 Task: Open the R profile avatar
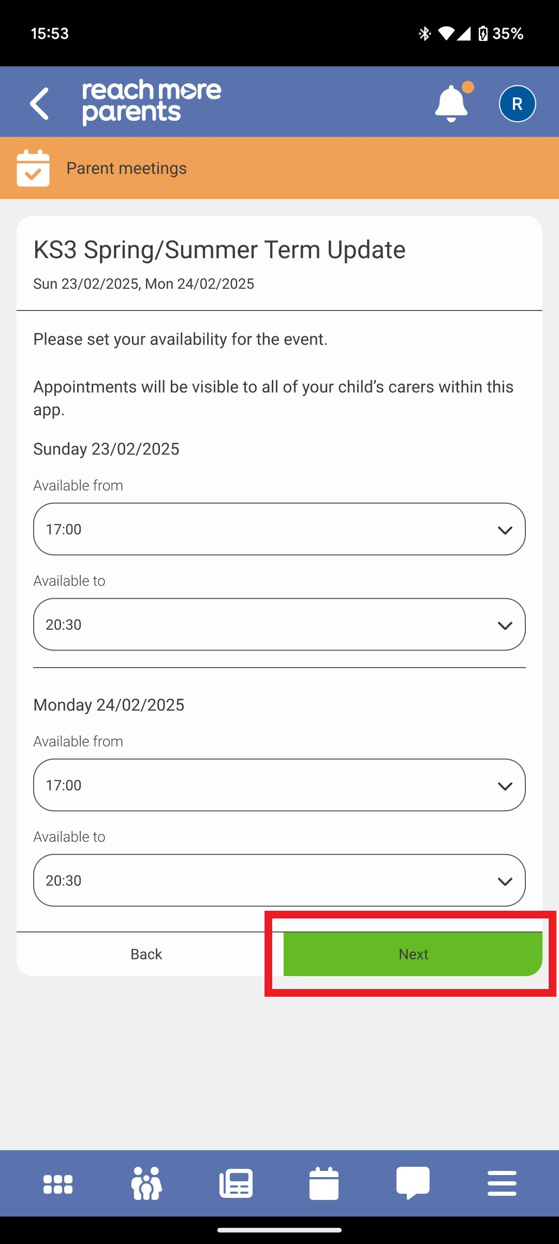click(517, 104)
